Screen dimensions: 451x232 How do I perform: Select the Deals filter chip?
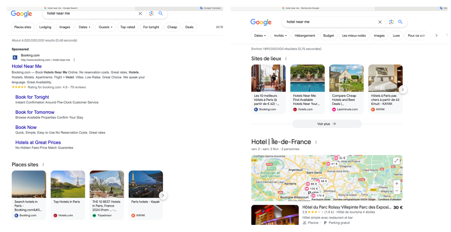(189, 27)
